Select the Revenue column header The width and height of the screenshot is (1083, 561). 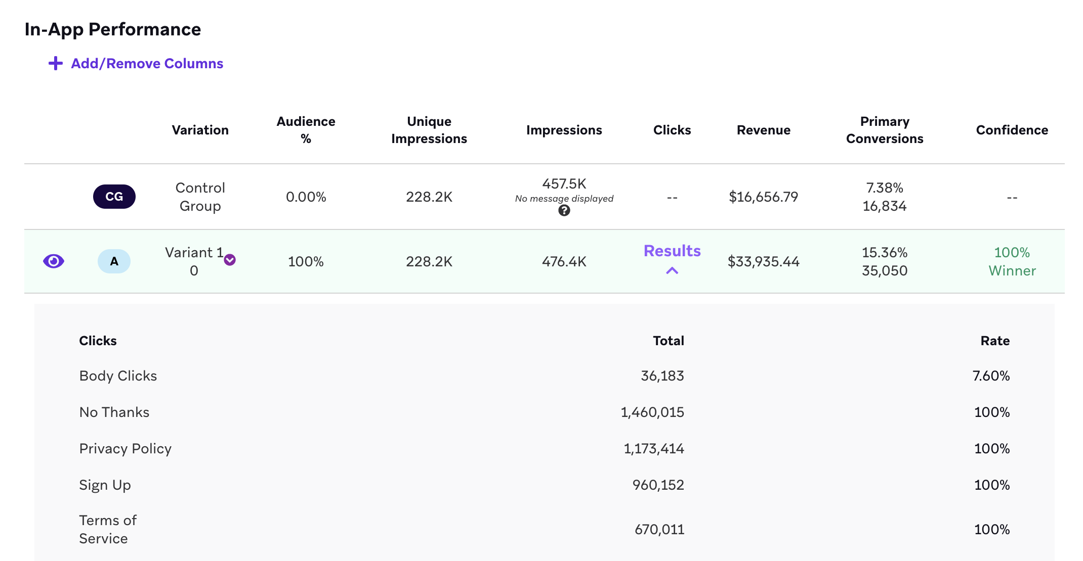[x=764, y=130]
